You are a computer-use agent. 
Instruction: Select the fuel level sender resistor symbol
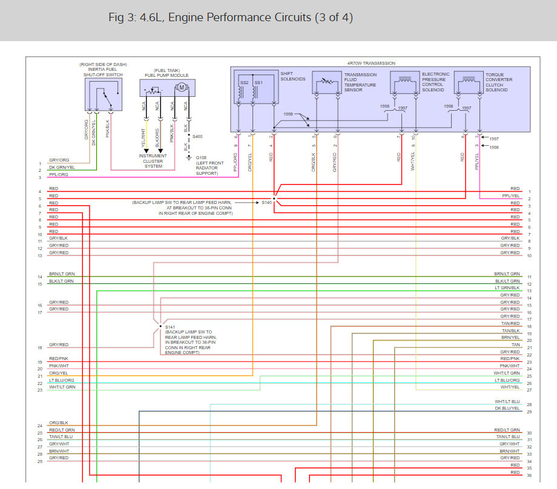[x=153, y=91]
